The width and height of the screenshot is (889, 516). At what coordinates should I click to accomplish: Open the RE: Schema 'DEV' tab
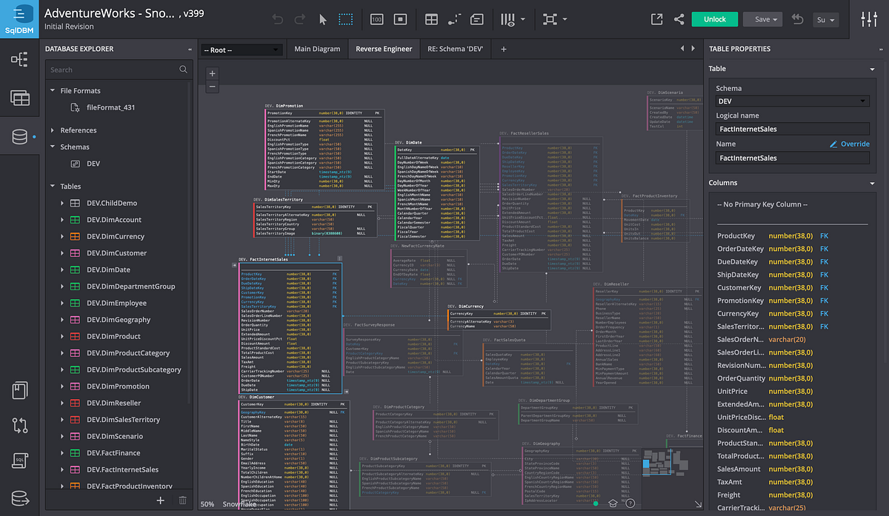(455, 49)
